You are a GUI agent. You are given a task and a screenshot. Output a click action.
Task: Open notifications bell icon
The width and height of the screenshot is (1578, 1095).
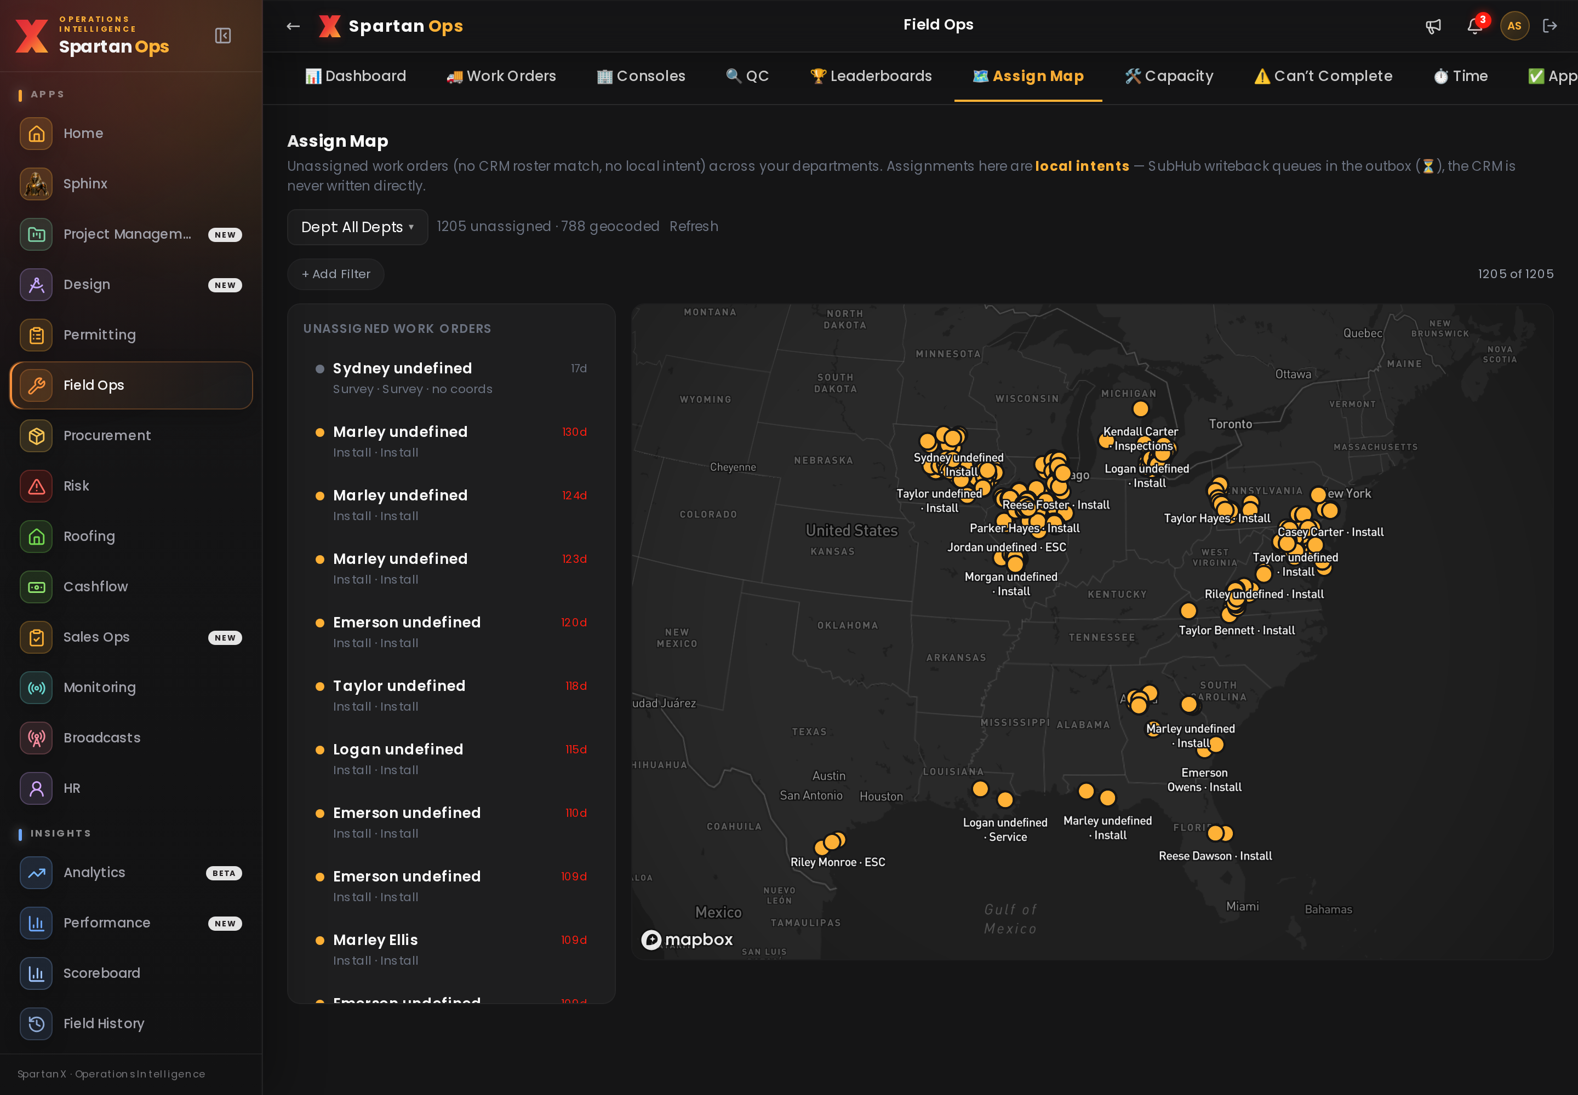pos(1474,26)
